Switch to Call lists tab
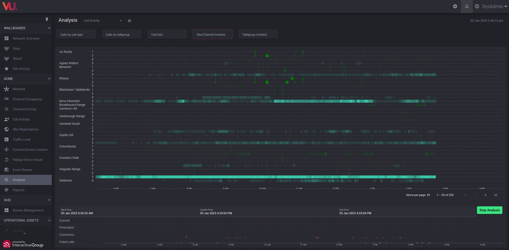This screenshot has height=250, width=509. tap(167, 34)
